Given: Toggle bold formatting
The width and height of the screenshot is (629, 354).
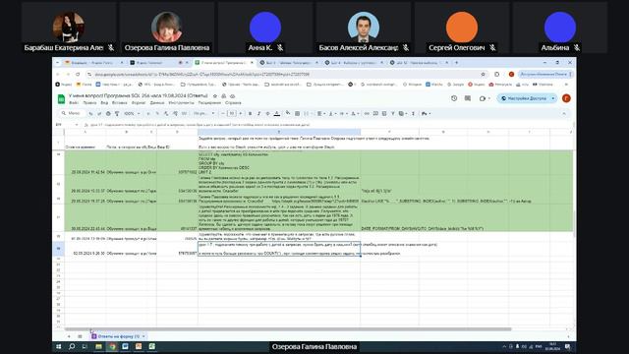Looking at the screenshot, I should [x=250, y=114].
